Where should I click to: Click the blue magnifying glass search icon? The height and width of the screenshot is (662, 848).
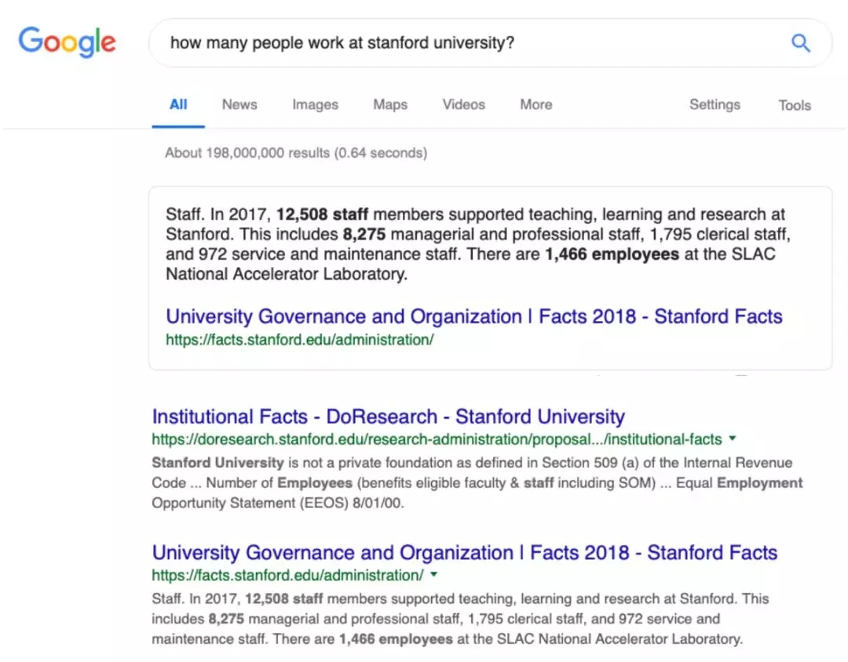[x=800, y=42]
